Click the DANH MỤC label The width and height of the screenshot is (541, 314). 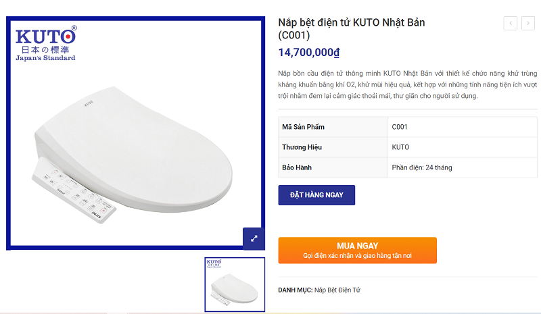click(295, 290)
